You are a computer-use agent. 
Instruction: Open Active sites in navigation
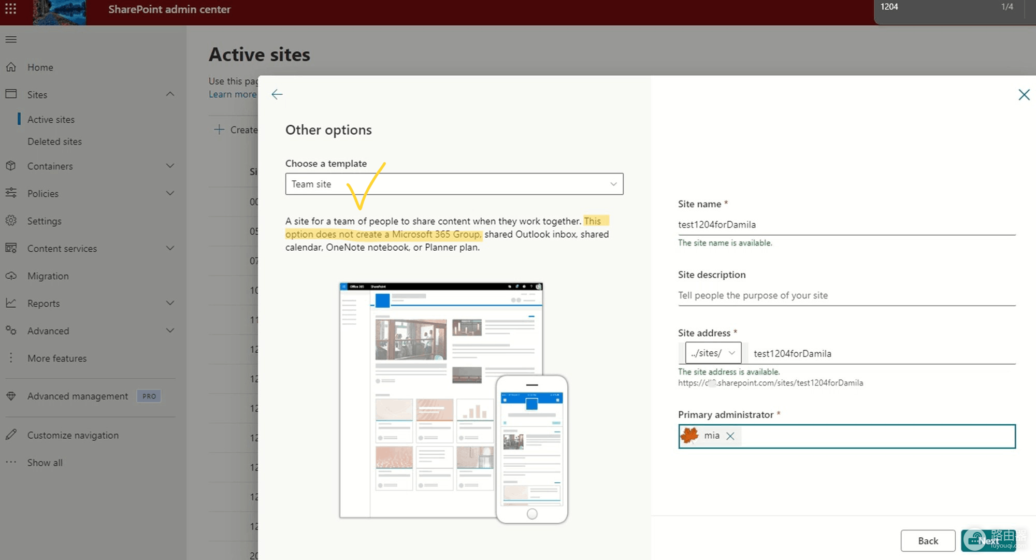(51, 120)
